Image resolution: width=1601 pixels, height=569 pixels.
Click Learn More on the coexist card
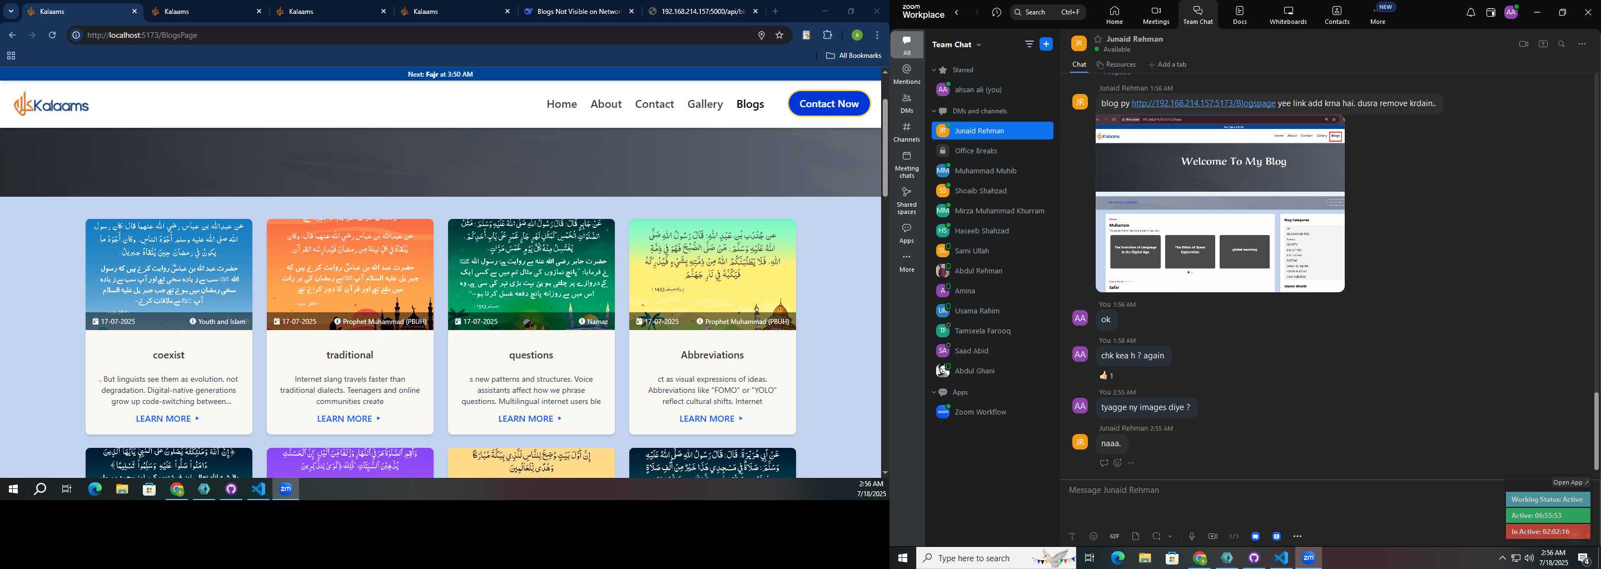168,418
